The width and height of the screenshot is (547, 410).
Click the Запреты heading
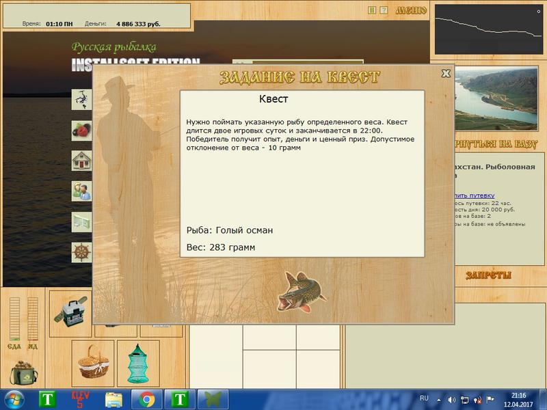coord(488,275)
